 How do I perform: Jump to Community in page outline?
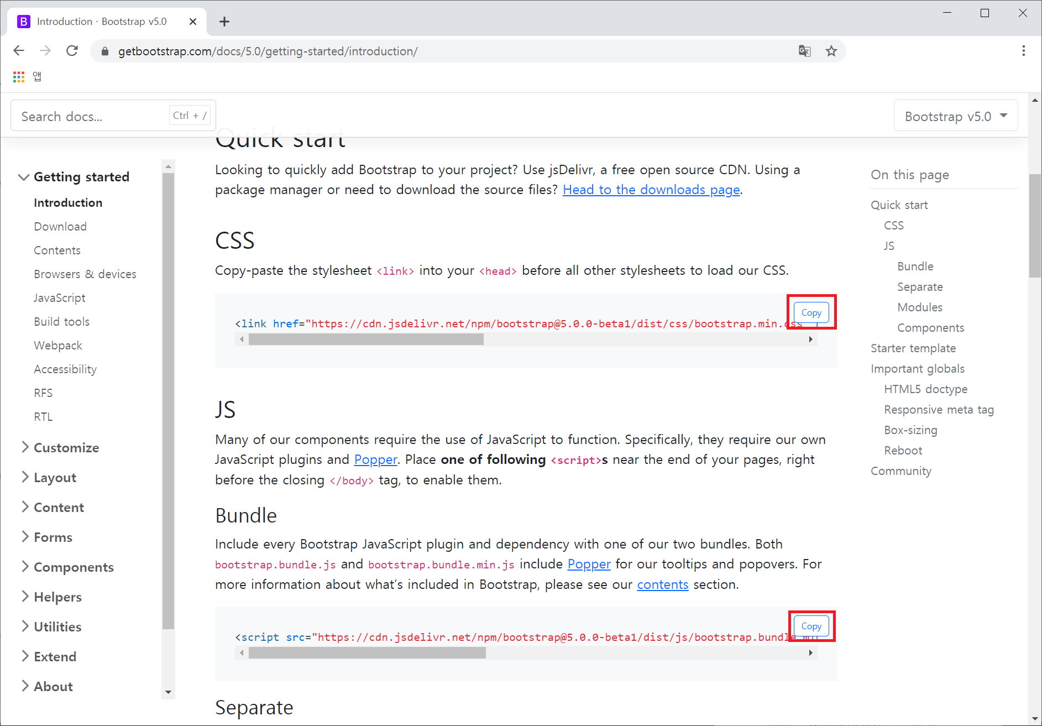(x=901, y=471)
